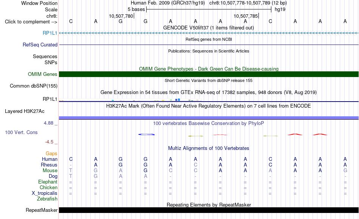The width and height of the screenshot is (359, 219).
Task: Open the OMIM Gene Phenotypes track title
Action: (209, 69)
